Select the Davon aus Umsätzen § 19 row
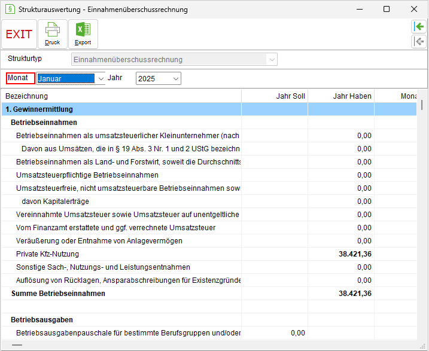This screenshot has height=351, width=429. (x=209, y=149)
